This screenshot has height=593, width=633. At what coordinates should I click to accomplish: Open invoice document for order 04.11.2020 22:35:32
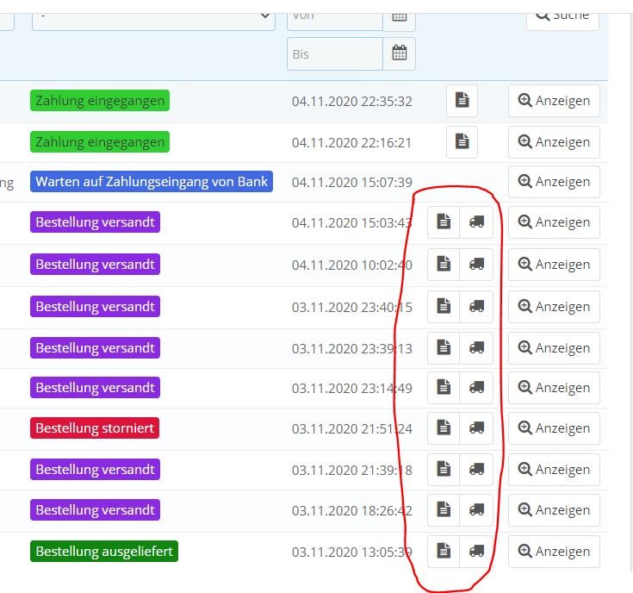[x=462, y=101]
